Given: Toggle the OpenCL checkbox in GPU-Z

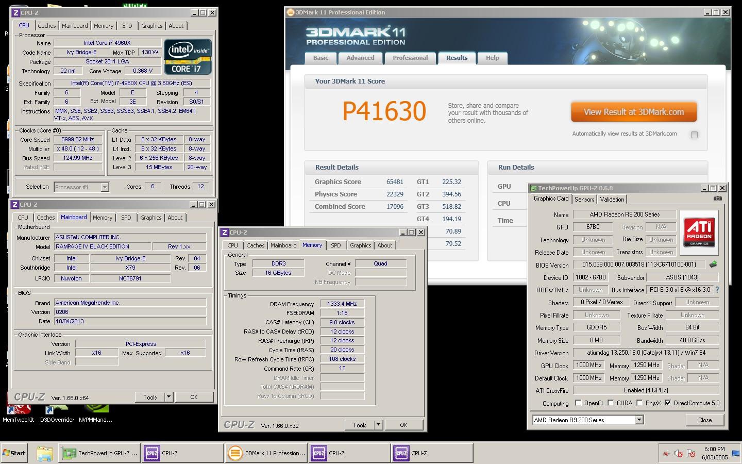Looking at the screenshot, I should [x=578, y=403].
